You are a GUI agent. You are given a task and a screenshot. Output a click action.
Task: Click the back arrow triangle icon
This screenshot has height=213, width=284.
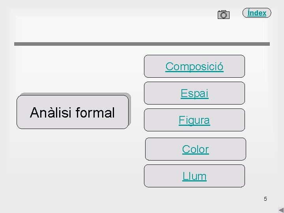(x=281, y=209)
